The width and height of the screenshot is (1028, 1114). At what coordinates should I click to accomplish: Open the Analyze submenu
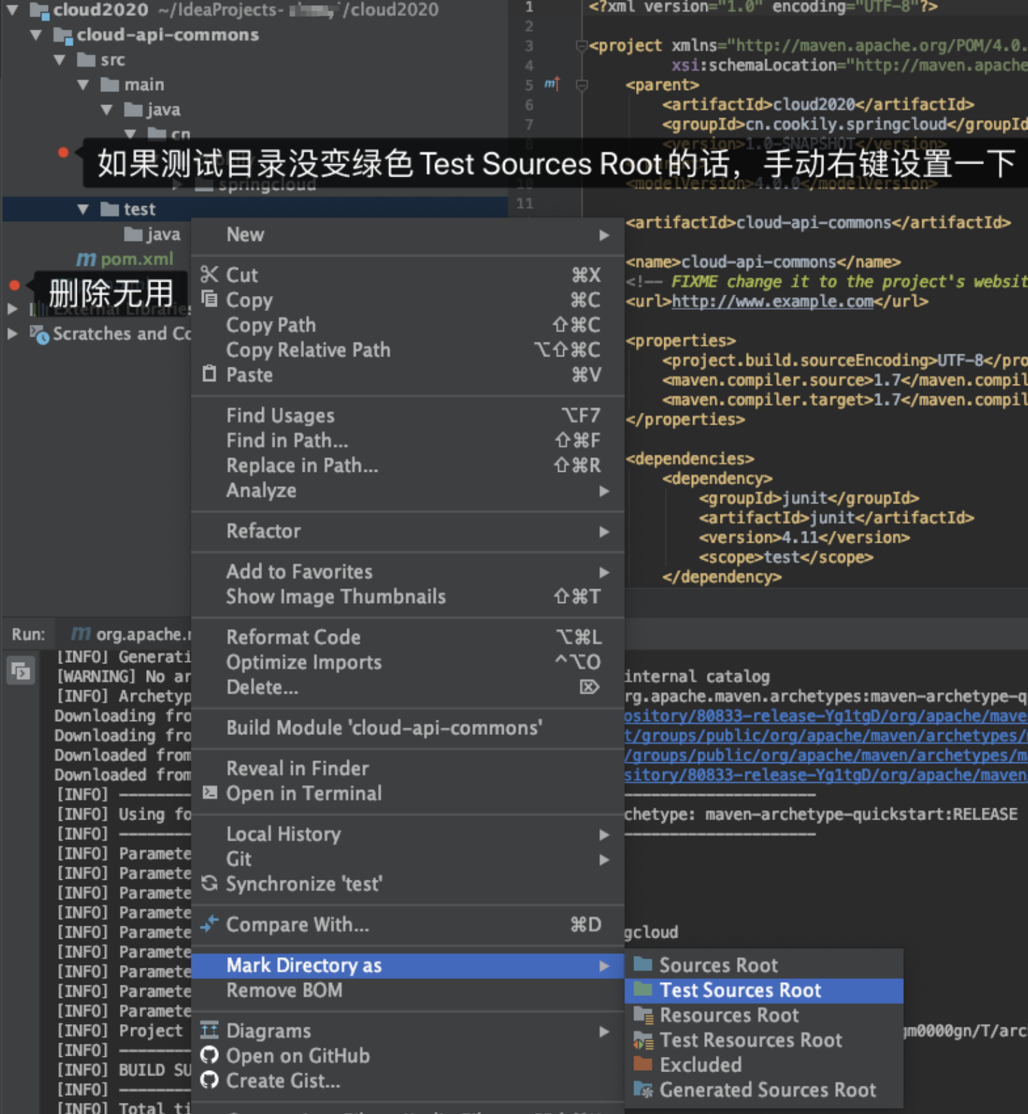tap(408, 490)
